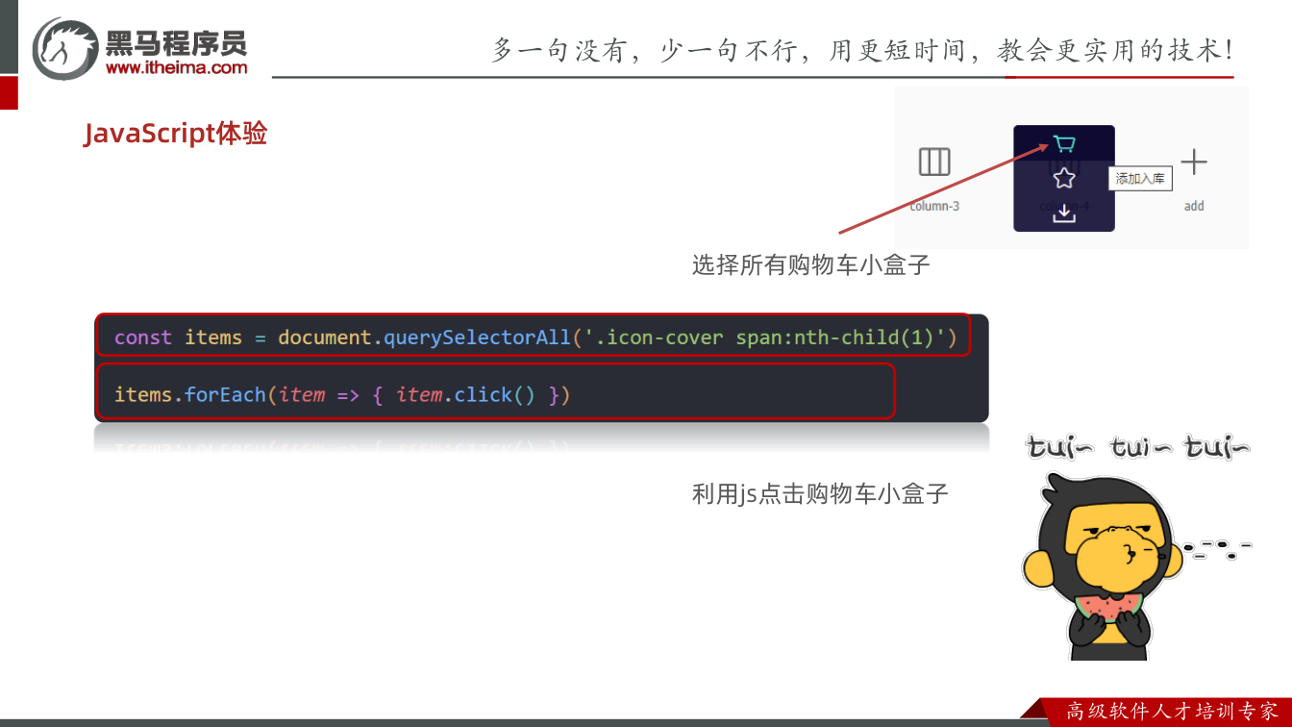Click the download icon in dark card
The height and width of the screenshot is (727, 1292).
coord(1063,213)
